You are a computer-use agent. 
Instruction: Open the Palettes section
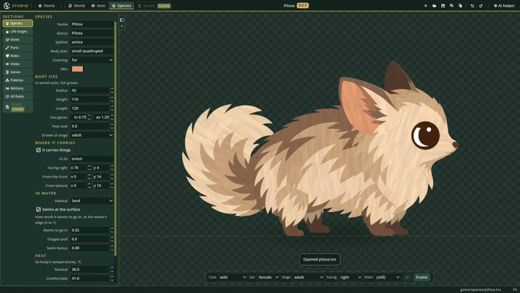coord(18,80)
